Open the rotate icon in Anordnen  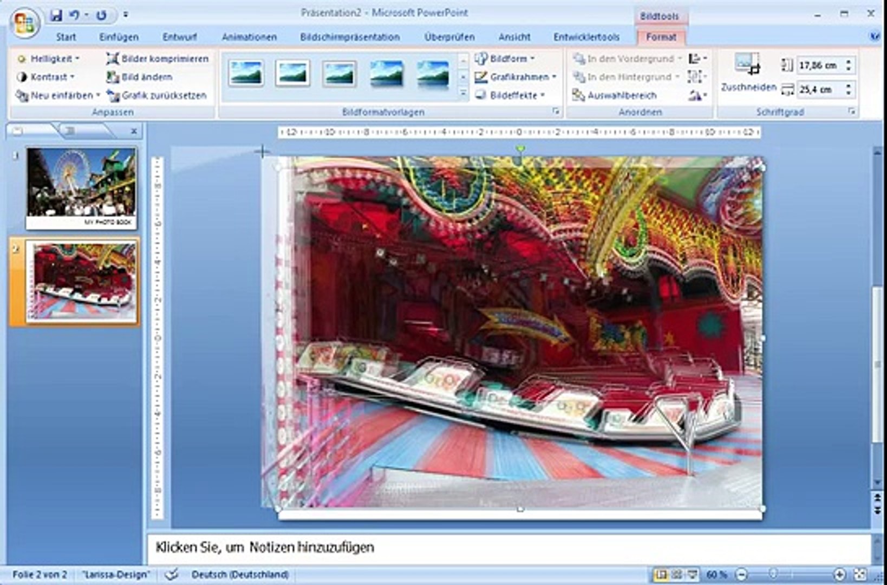697,95
